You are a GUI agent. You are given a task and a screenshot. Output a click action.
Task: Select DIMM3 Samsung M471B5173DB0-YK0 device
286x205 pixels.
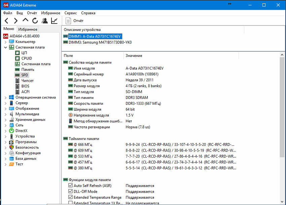[100, 42]
